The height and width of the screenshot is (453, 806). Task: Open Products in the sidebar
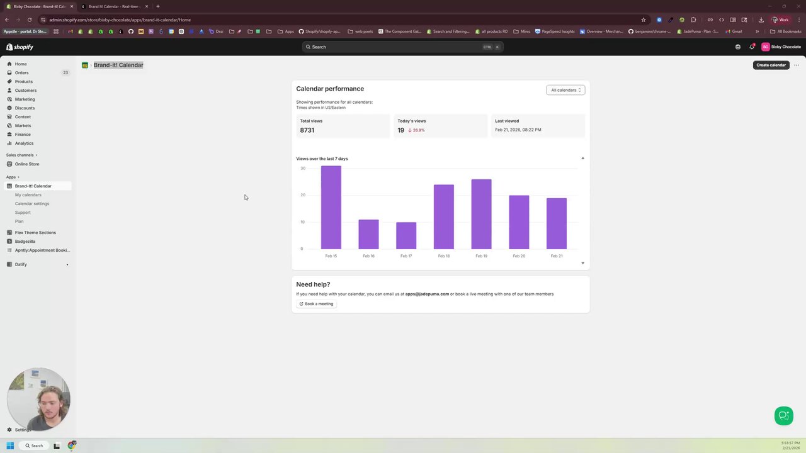[24, 82]
